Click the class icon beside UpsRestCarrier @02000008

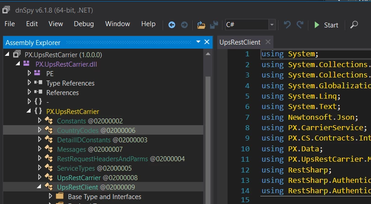tap(49, 177)
